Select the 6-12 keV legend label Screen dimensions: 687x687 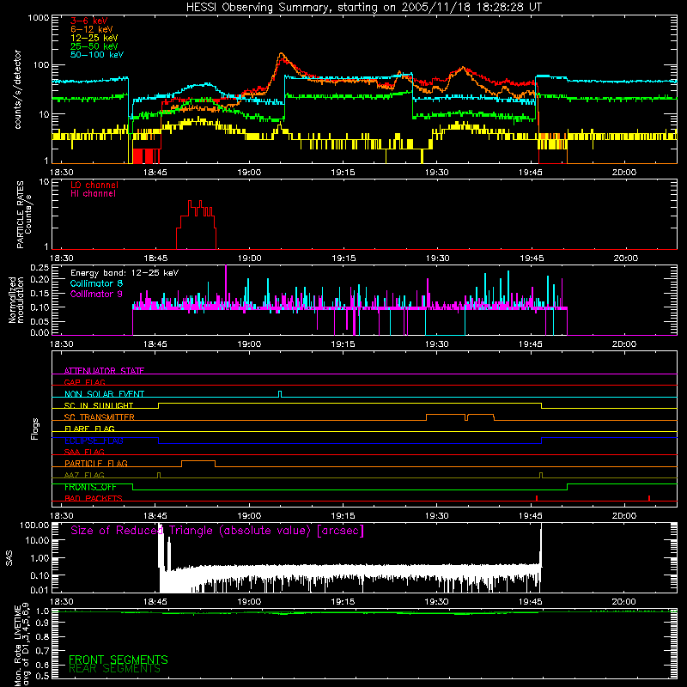tap(92, 29)
